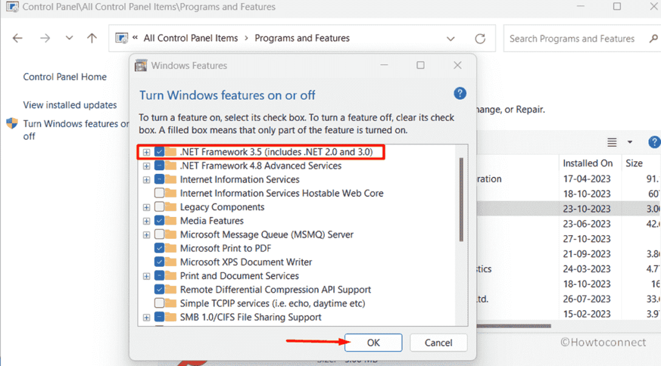The height and width of the screenshot is (366, 661).
Task: Click All Control Panel Items breadcrumb
Action: coord(191,38)
